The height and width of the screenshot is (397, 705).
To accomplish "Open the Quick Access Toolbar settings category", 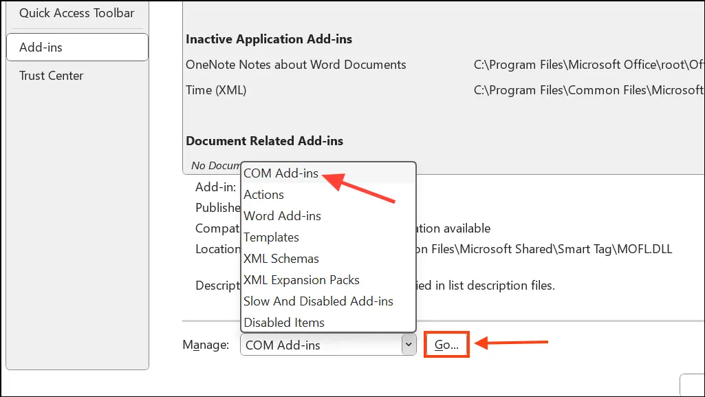I will pyautogui.click(x=76, y=13).
